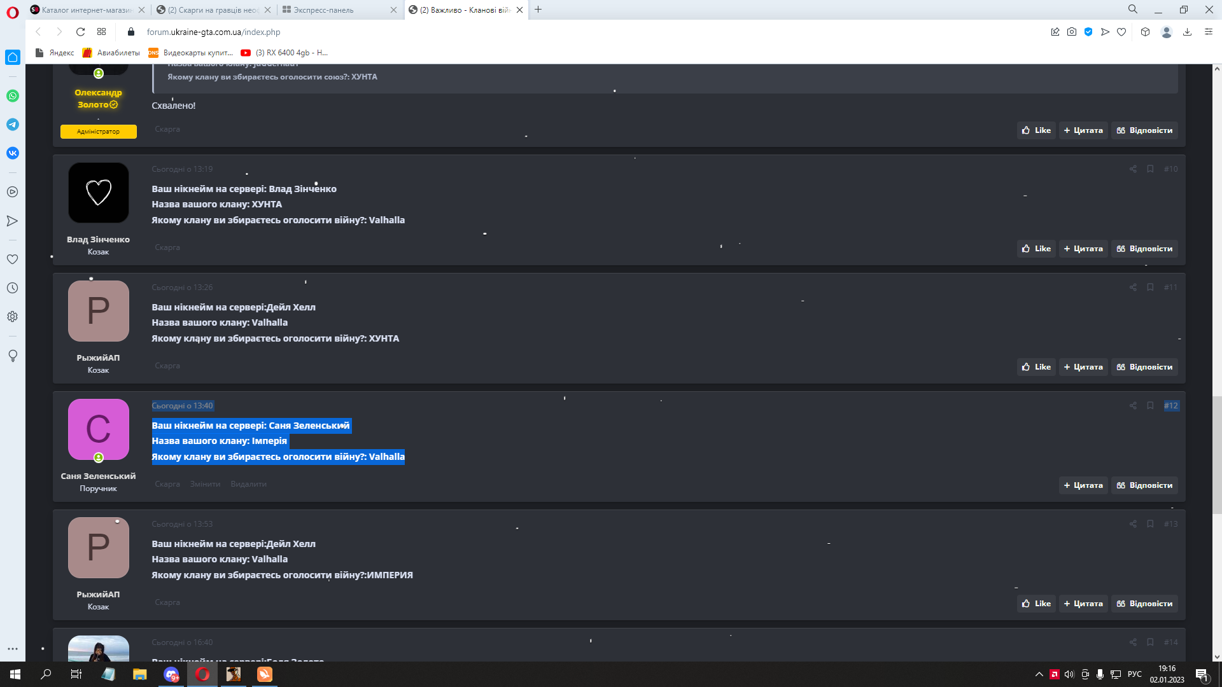Image resolution: width=1222 pixels, height=687 pixels.
Task: Quote post #13 with Цитата
Action: (1083, 604)
